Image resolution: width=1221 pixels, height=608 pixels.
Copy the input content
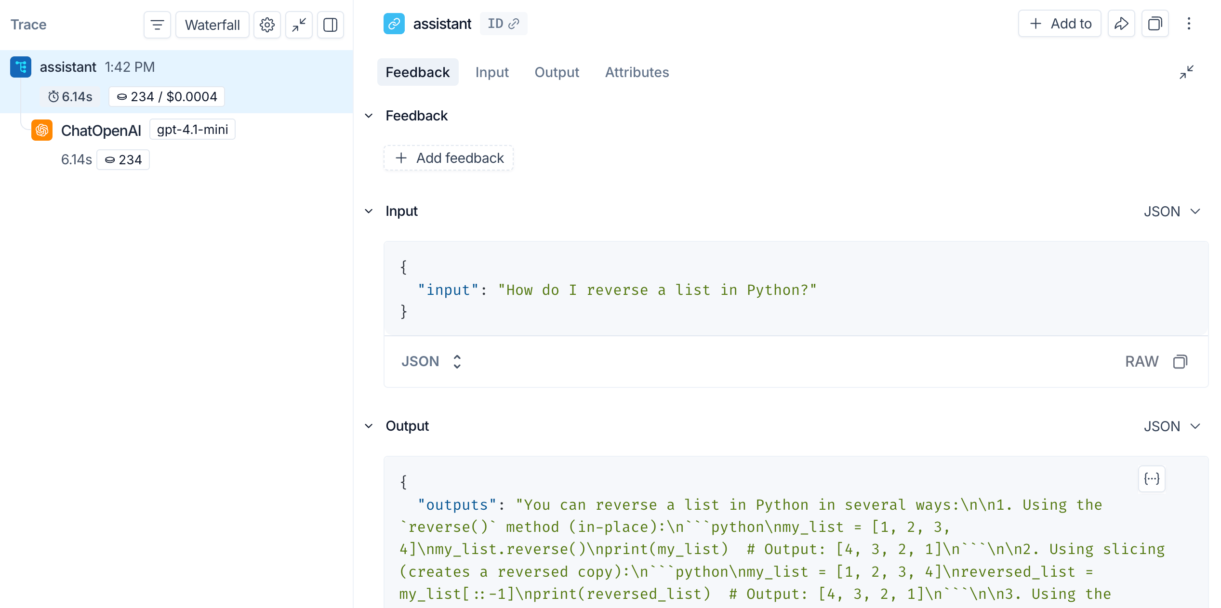(x=1180, y=361)
